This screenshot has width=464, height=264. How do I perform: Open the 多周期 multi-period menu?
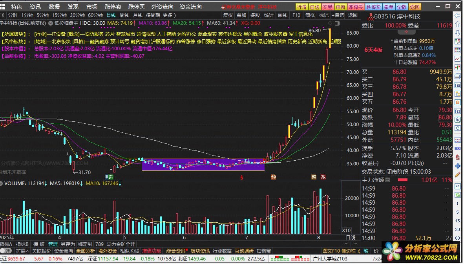pos(153,15)
